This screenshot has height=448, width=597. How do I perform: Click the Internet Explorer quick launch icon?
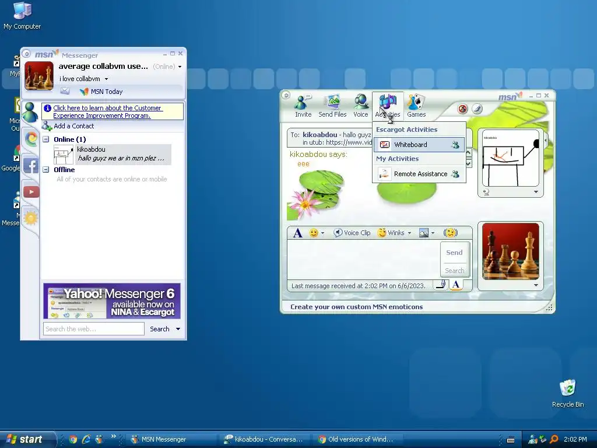pos(86,439)
